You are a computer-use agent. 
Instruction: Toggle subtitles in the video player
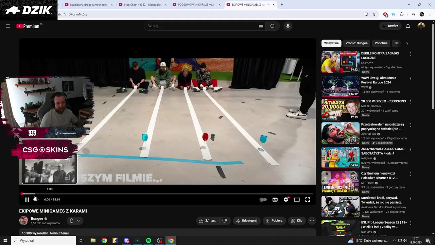275,200
